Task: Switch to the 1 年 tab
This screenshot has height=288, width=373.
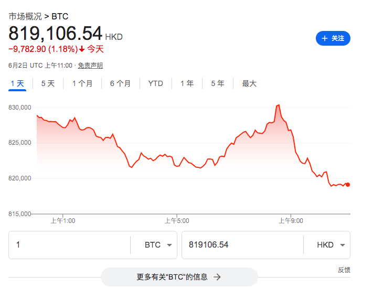Action: (x=187, y=83)
